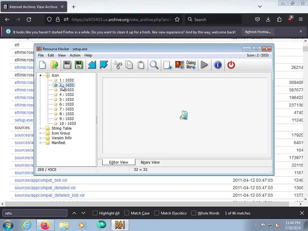Enable Highlight All checkbox
This screenshot has height=231, width=308.
(x=95, y=213)
